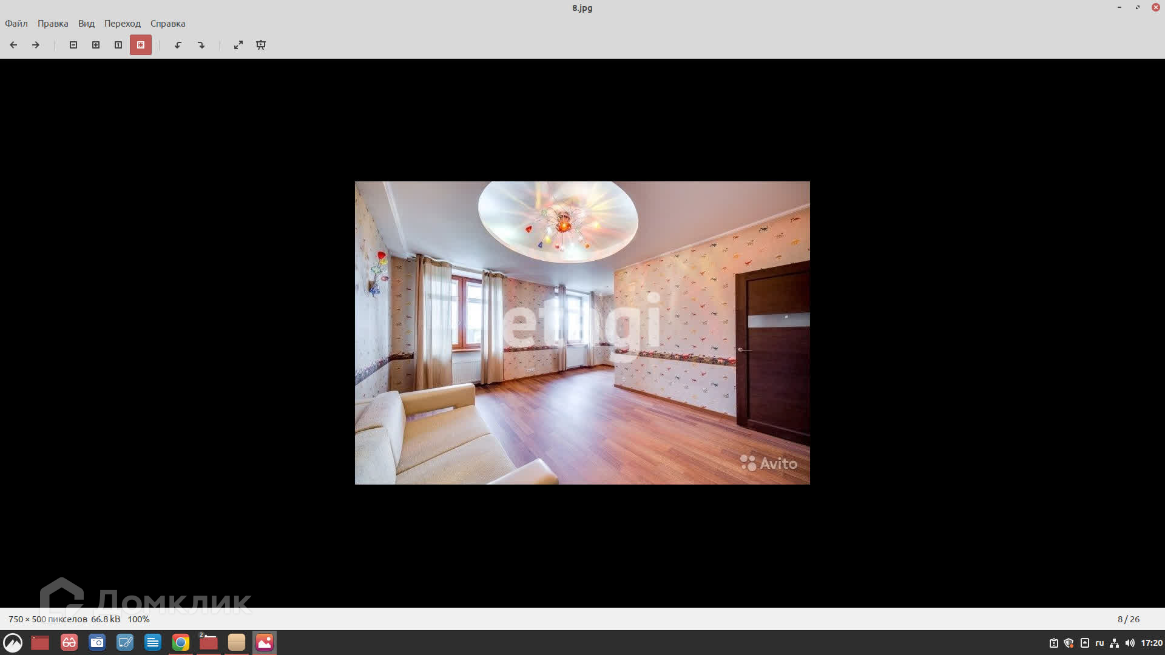The image size is (1165, 655).
Task: Open the system menu launcher
Action: point(13,642)
